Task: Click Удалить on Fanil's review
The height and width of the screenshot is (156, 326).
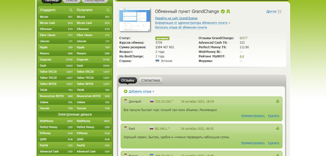Action: coord(273,143)
